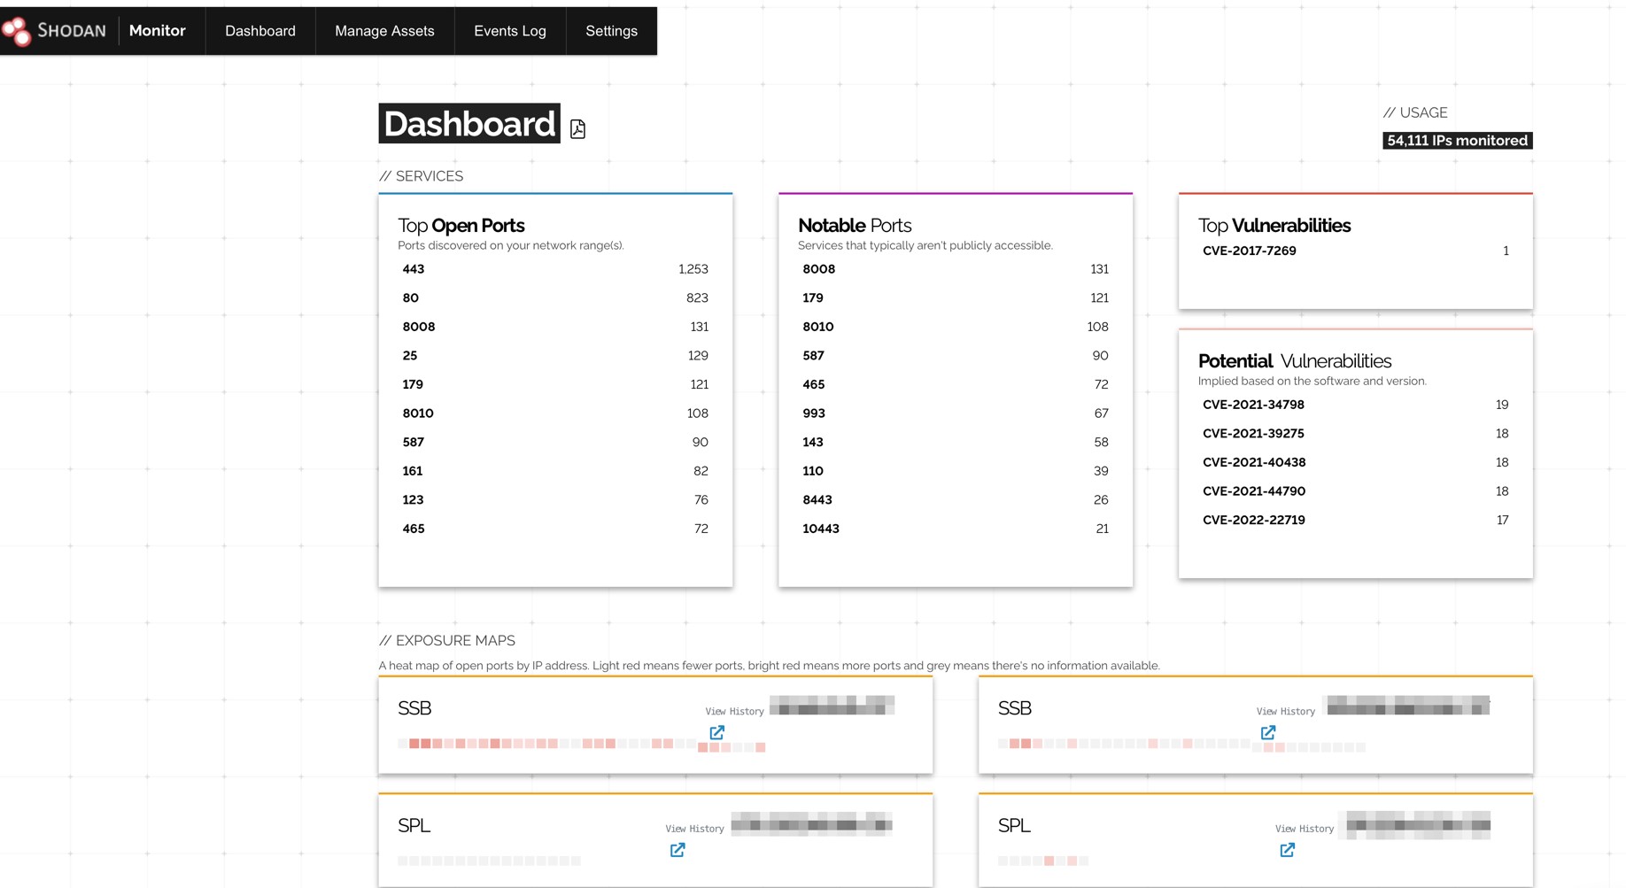Click the 1,253 count for port 443
The image size is (1626, 888).
click(x=693, y=269)
